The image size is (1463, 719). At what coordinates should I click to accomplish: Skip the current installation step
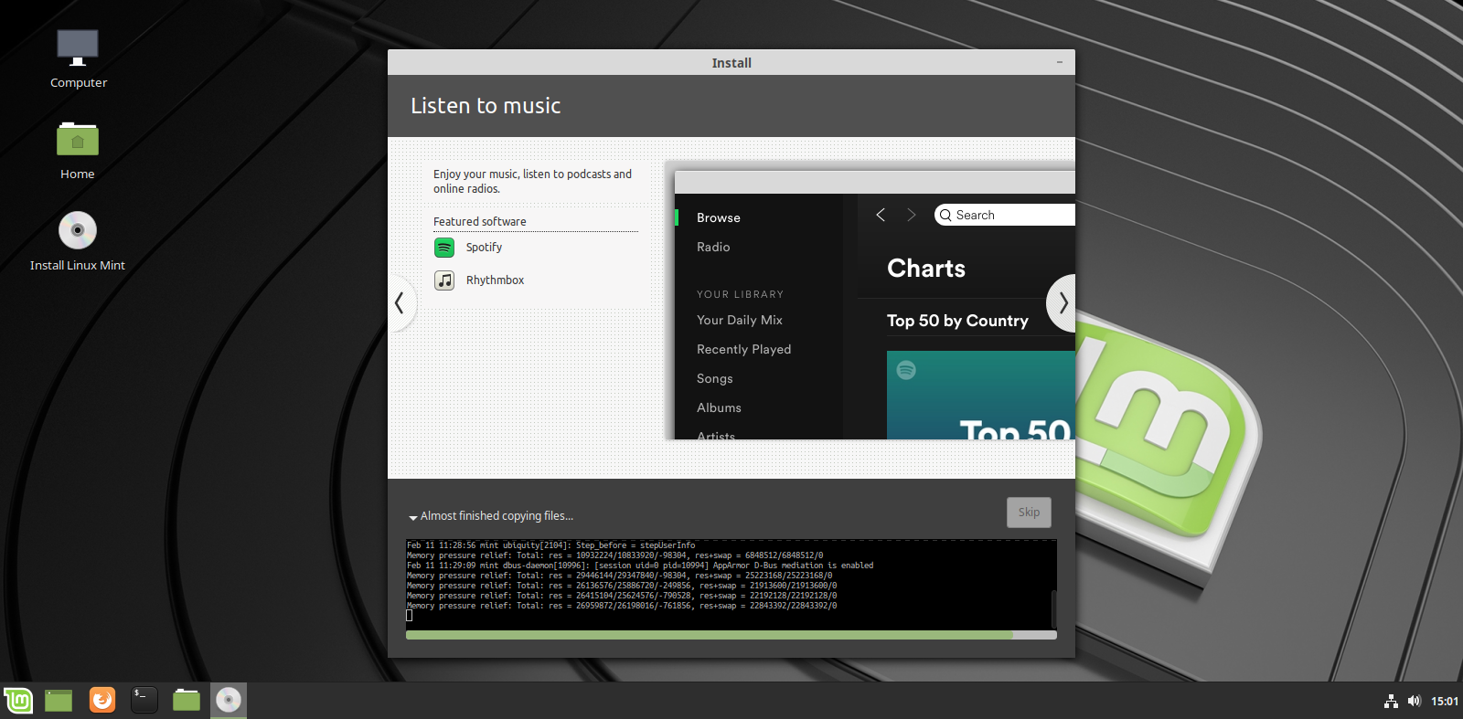(1029, 513)
